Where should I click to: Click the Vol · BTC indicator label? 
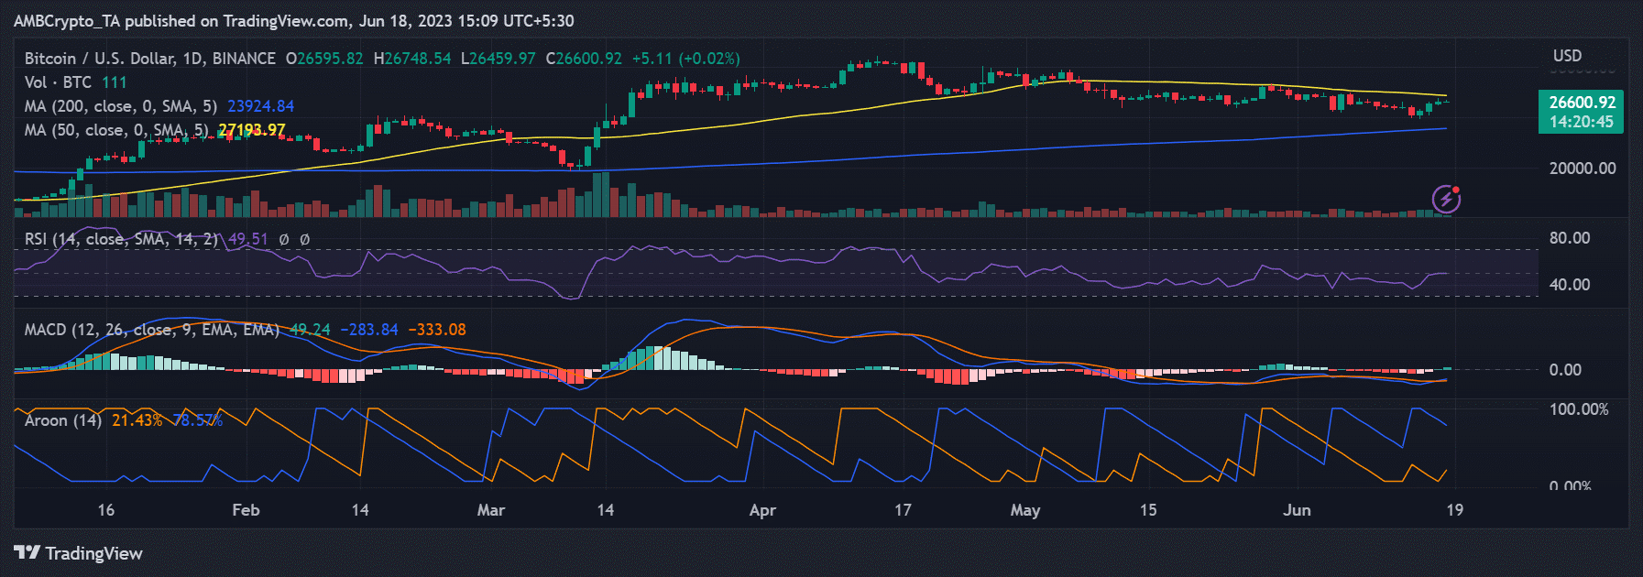coord(58,82)
